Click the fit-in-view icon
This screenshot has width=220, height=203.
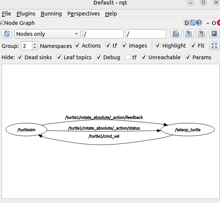click(x=214, y=46)
